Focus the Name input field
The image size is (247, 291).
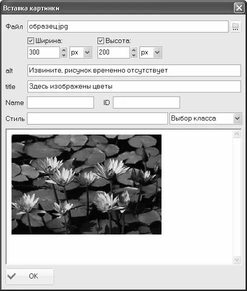point(60,102)
